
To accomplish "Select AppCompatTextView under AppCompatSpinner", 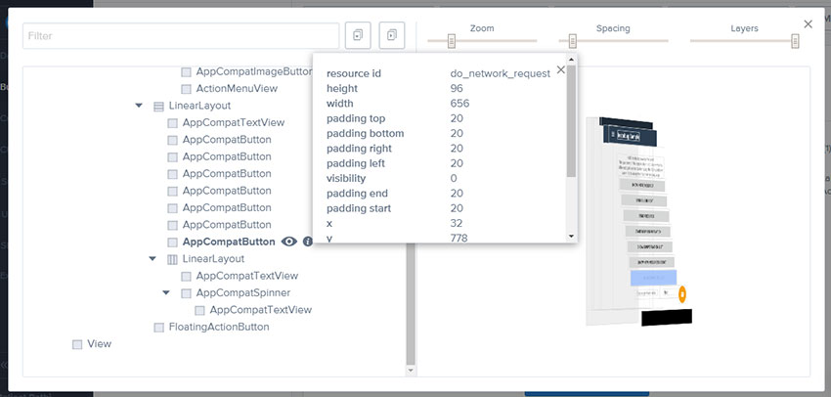I will 260,310.
